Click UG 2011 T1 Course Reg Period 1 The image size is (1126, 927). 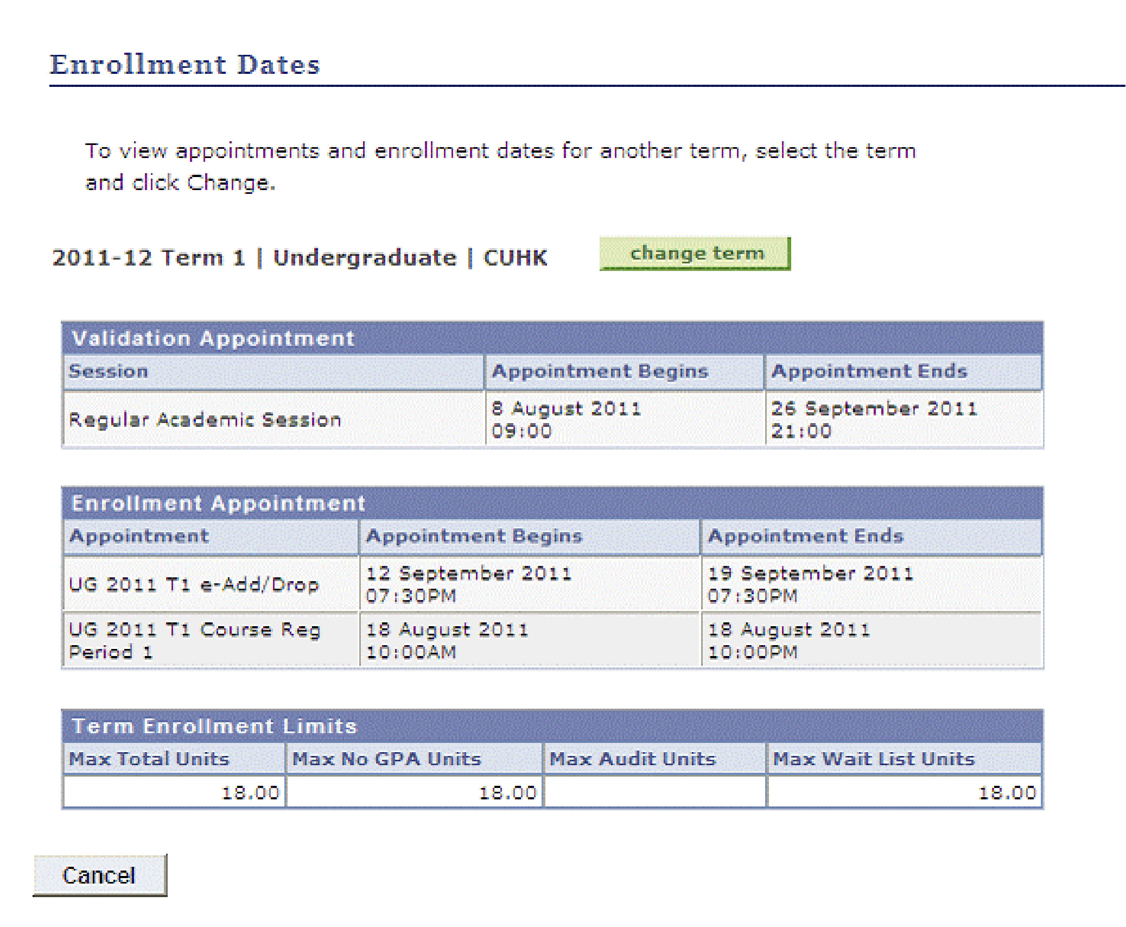[194, 640]
